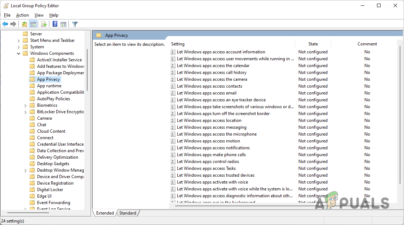Open the Action menu
Viewport: 404px width, 225px height.
pyautogui.click(x=22, y=15)
